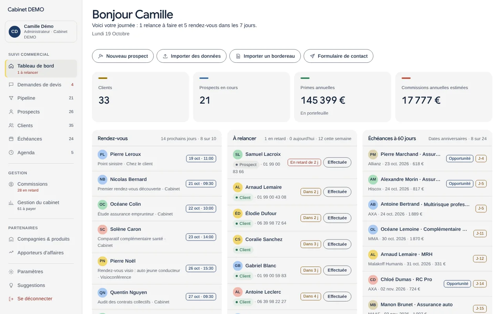Click the Se déconnecter logout icon
The image size is (502, 314).
pyautogui.click(x=11, y=299)
